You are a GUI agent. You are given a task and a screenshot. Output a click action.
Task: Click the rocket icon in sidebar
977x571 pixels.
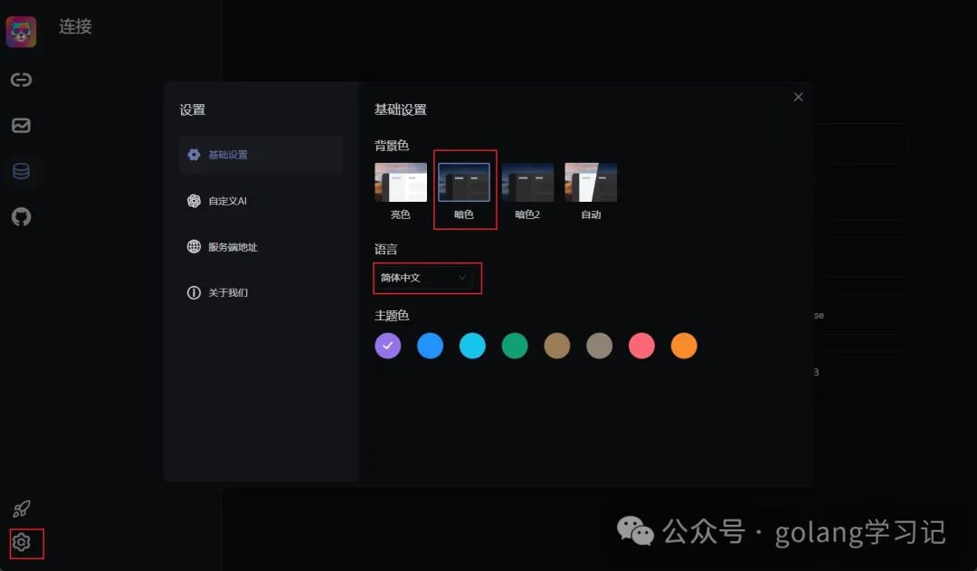21,509
